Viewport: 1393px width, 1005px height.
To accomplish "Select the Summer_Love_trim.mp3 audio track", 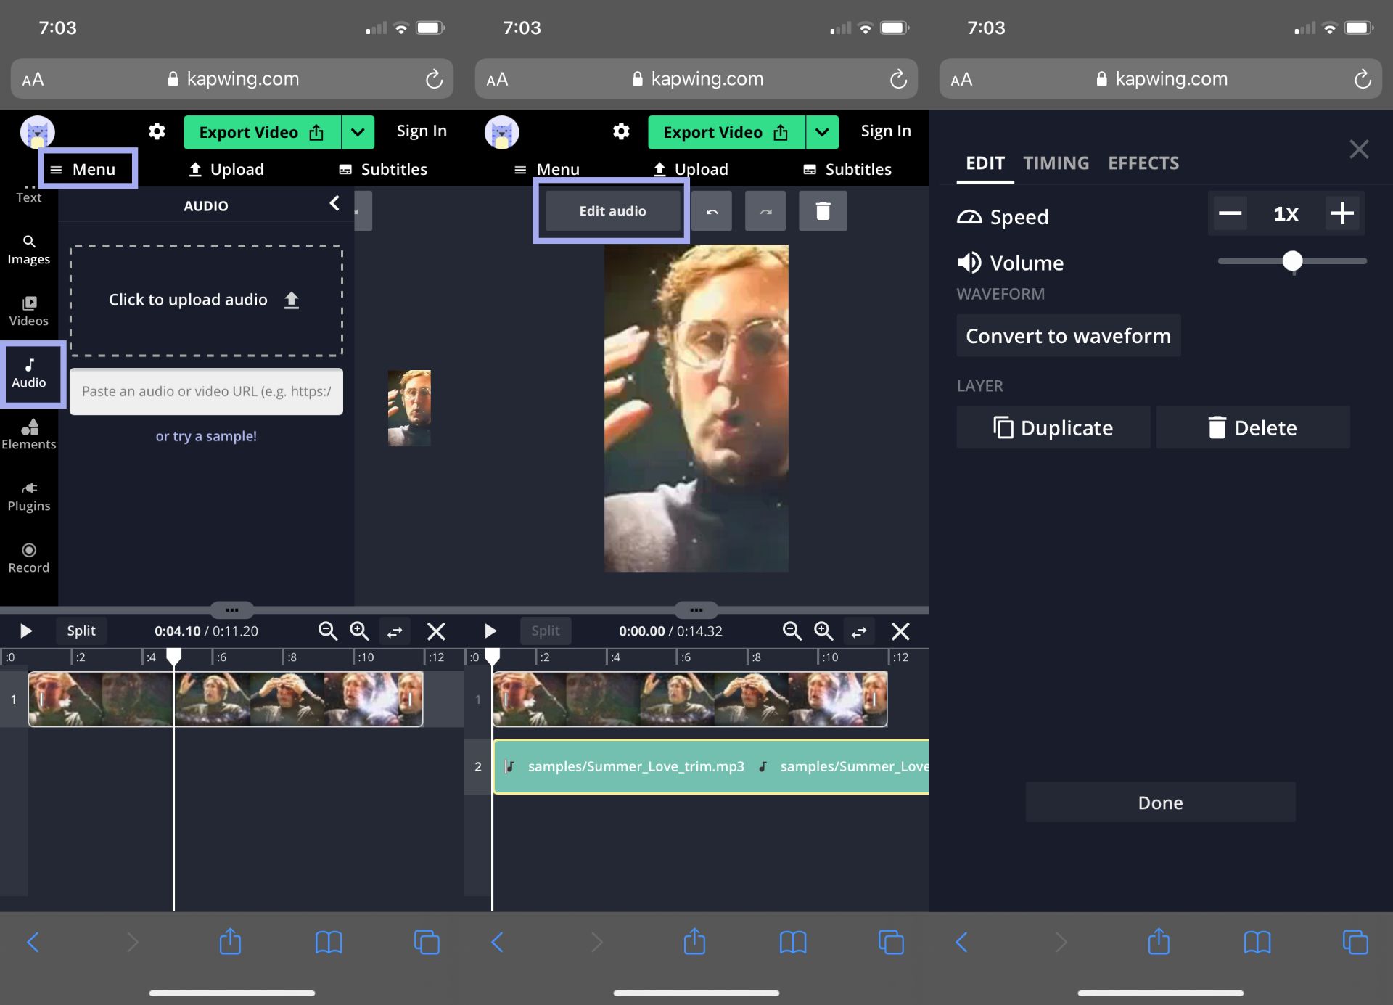I will 636,766.
